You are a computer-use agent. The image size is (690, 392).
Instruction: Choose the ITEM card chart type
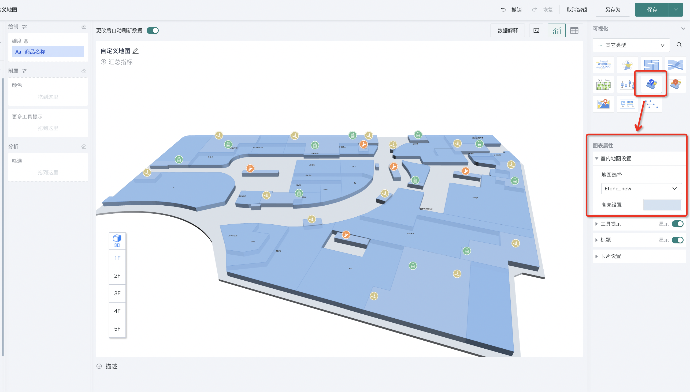pos(627,104)
